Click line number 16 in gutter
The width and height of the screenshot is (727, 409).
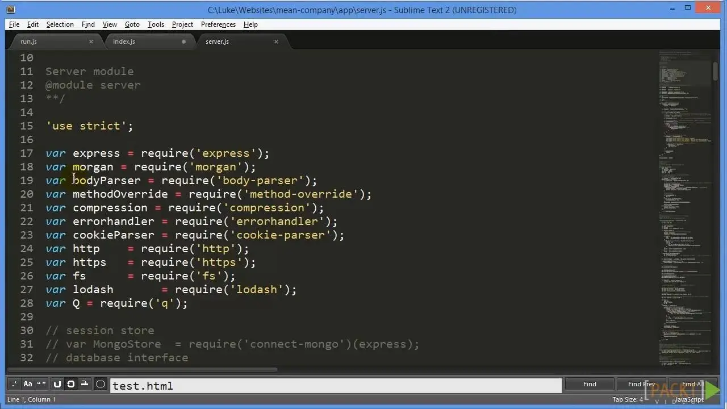pos(27,139)
